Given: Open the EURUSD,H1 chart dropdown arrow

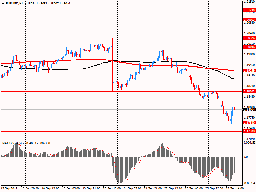Looking at the screenshot, I should pos(3,4).
